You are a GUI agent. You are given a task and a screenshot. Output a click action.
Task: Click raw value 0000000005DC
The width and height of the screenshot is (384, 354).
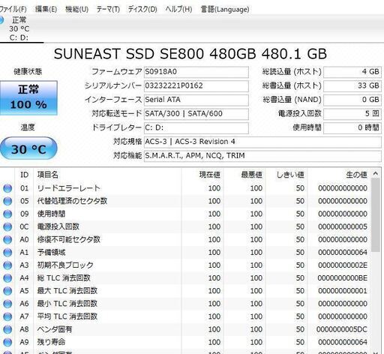(x=342, y=329)
